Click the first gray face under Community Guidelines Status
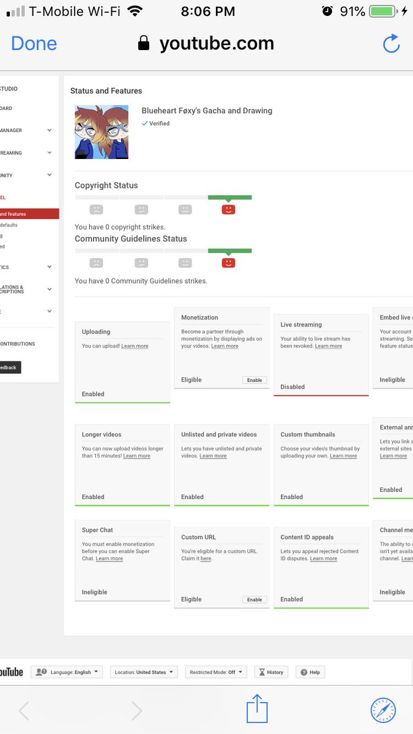 (96, 263)
